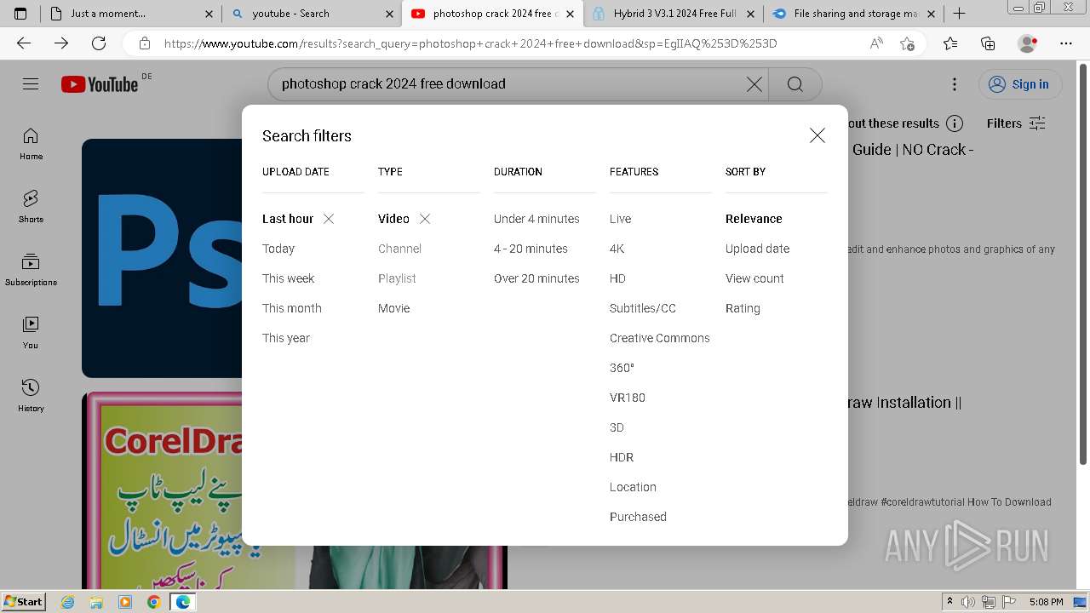Enable the 4K feature filter
This screenshot has height=613, width=1090.
617,249
